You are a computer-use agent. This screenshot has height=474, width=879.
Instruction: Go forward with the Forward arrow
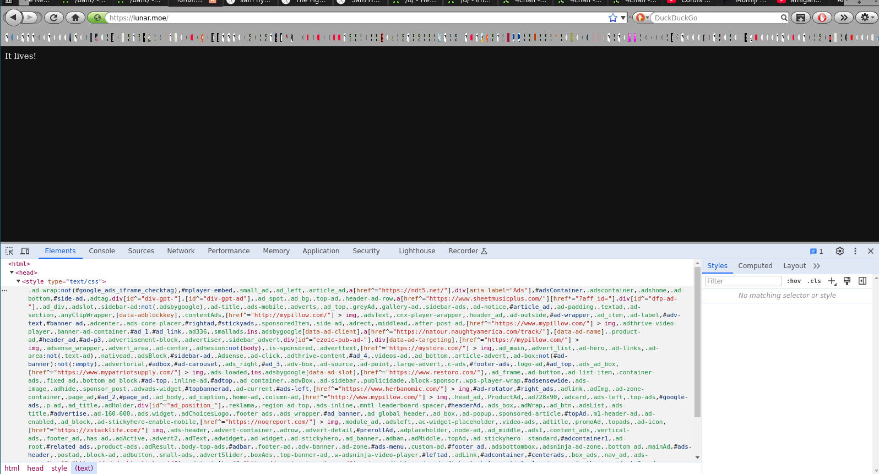point(30,18)
